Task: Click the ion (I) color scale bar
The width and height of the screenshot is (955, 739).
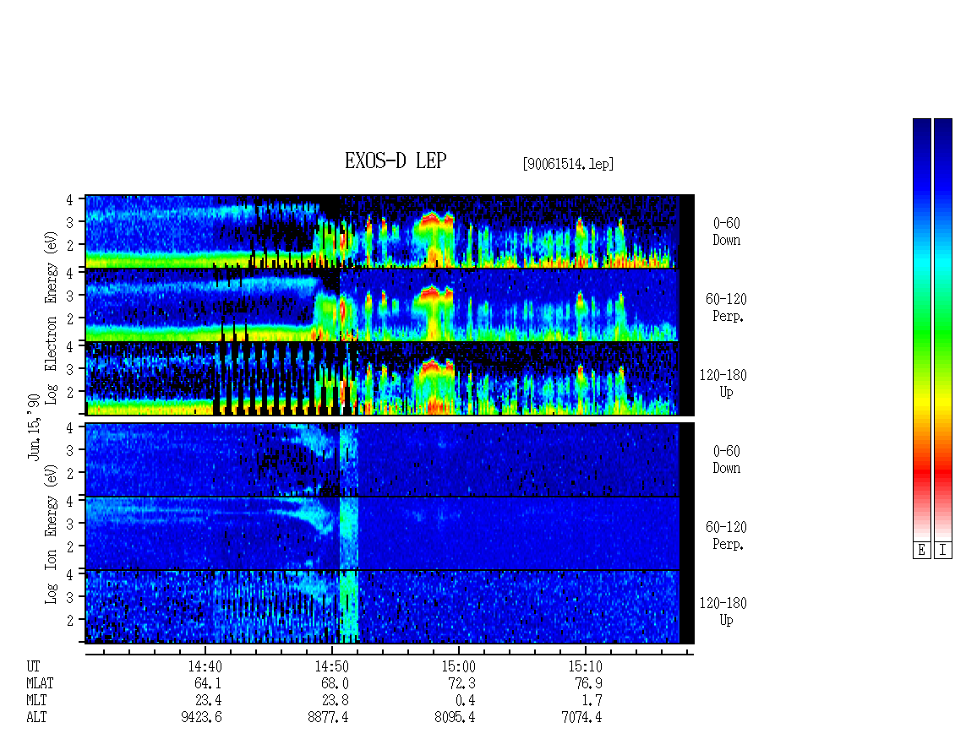Action: (x=943, y=329)
